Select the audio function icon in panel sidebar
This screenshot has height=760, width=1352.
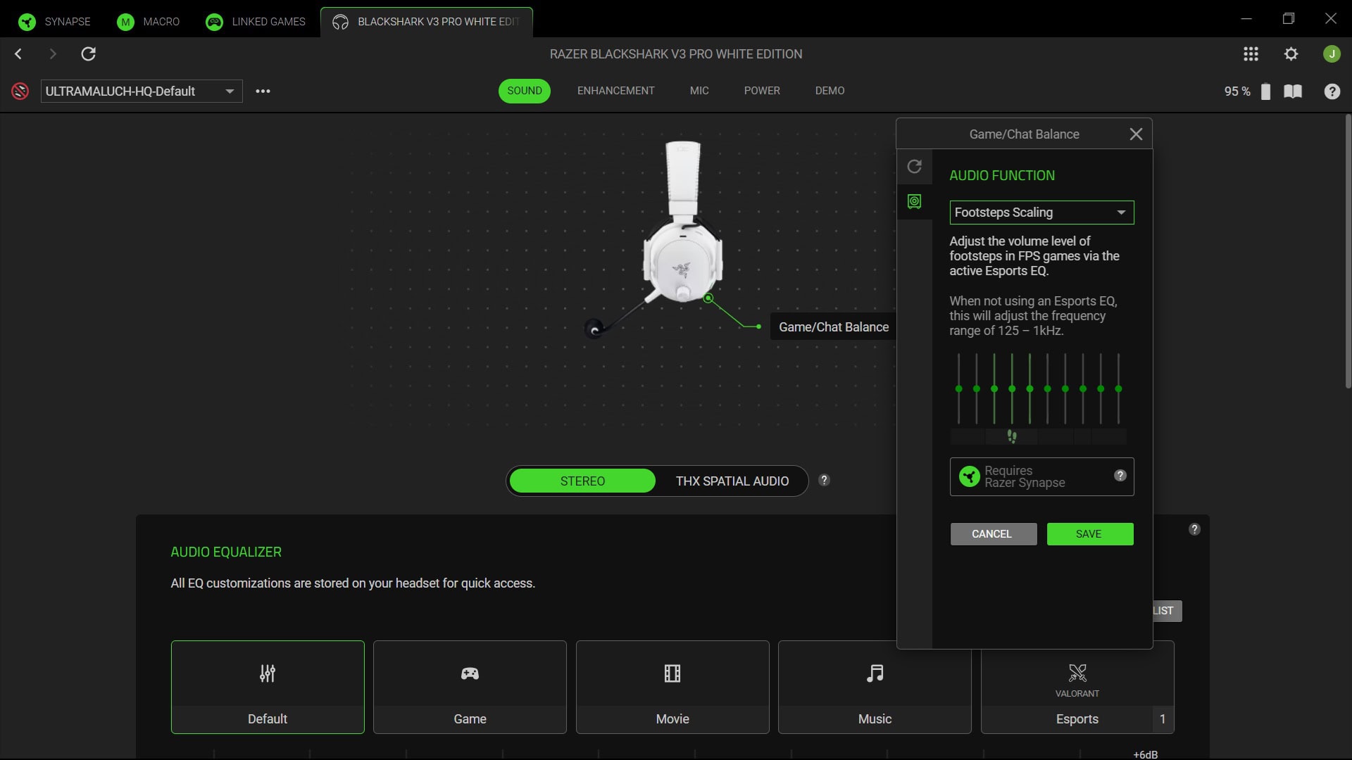pyautogui.click(x=914, y=202)
